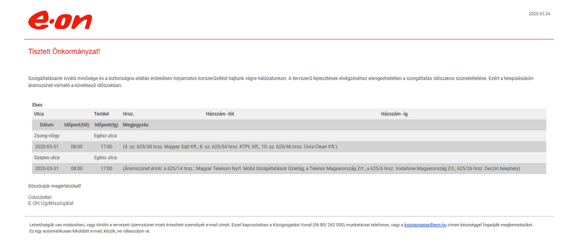This screenshot has height=247, width=574.
Task: Click the 'Hrsz.' column header
Action: 128,114
